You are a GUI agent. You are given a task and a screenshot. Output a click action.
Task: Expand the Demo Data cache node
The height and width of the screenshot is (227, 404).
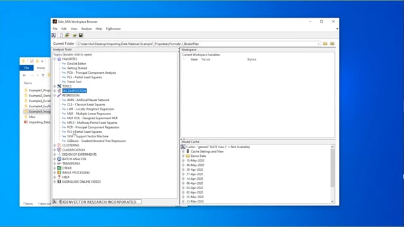coord(183,156)
